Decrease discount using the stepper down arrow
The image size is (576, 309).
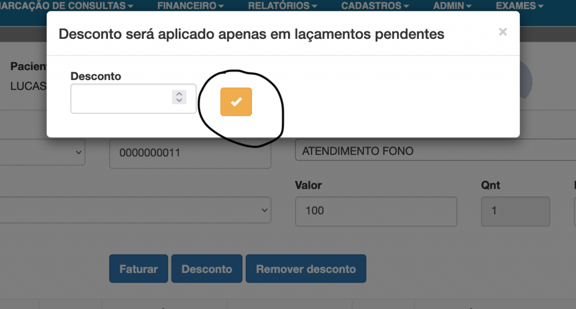pos(179,101)
